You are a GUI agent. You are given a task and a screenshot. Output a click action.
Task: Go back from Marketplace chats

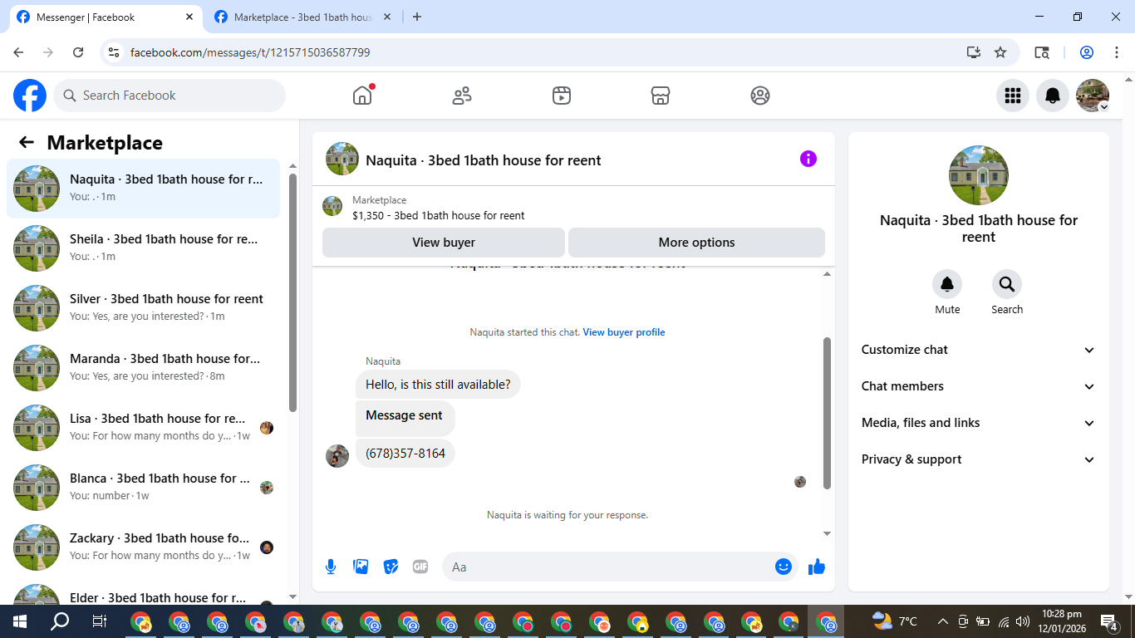click(x=27, y=143)
